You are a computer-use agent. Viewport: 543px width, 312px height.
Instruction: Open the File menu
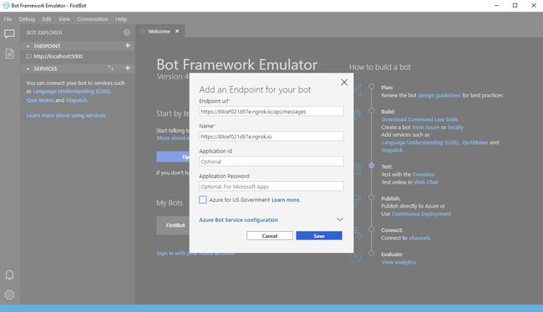pos(8,19)
